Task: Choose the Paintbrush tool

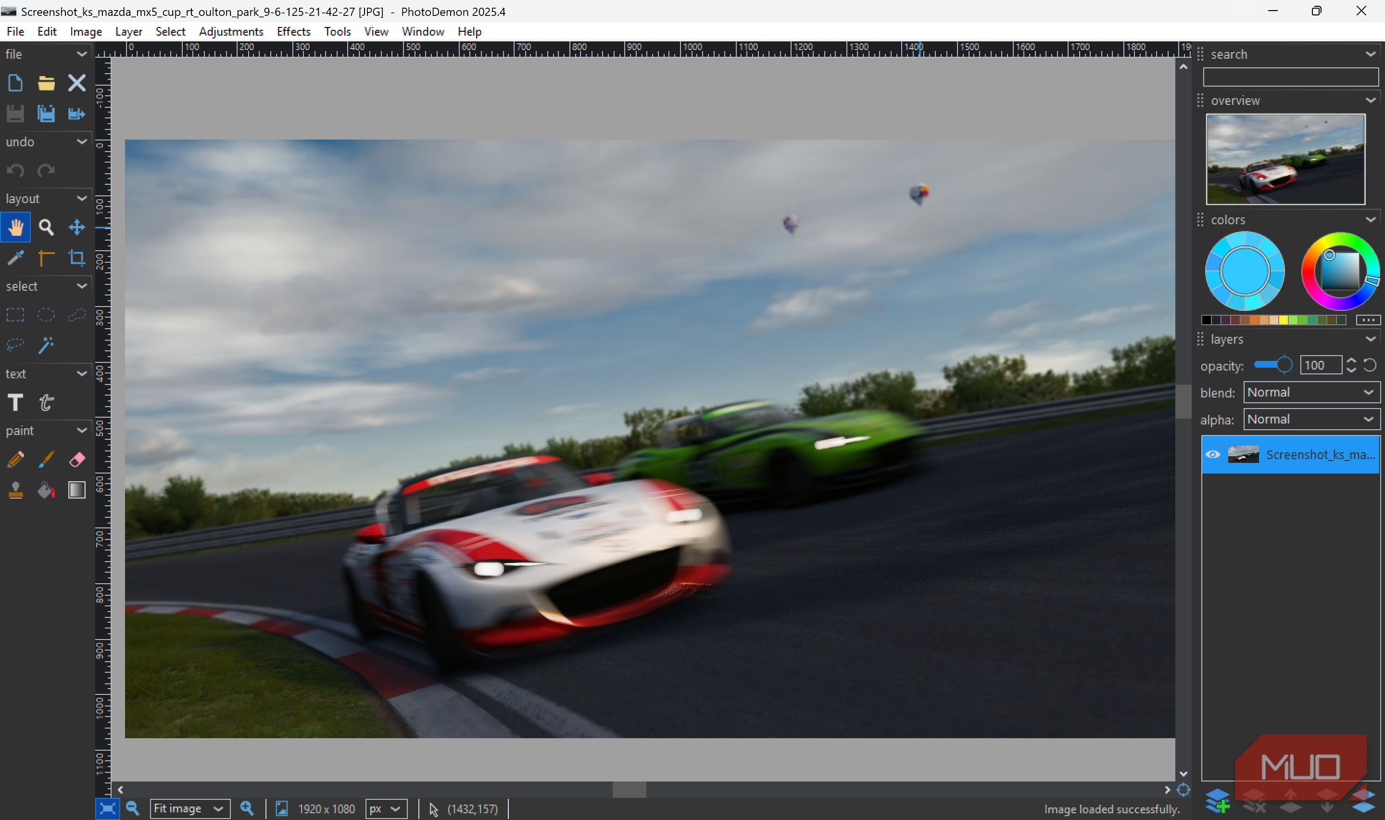Action: (46, 459)
